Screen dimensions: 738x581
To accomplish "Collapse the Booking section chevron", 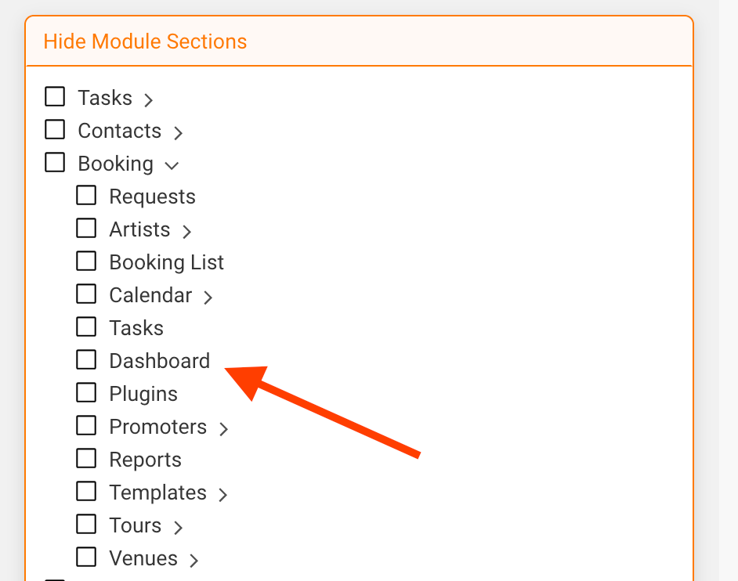I will pos(172,165).
